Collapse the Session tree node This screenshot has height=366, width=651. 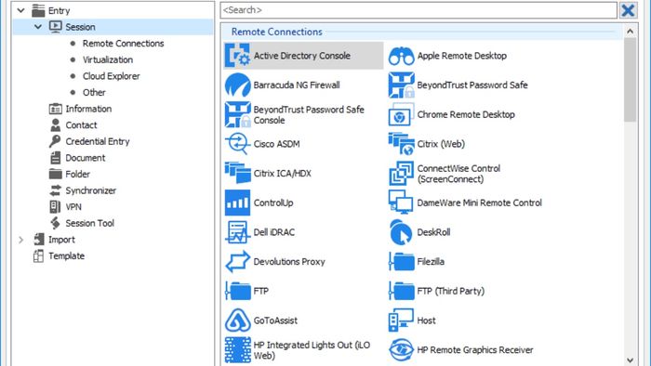pos(38,27)
